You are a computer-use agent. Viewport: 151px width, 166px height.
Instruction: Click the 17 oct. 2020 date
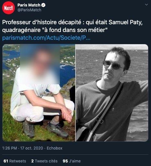click(32, 148)
